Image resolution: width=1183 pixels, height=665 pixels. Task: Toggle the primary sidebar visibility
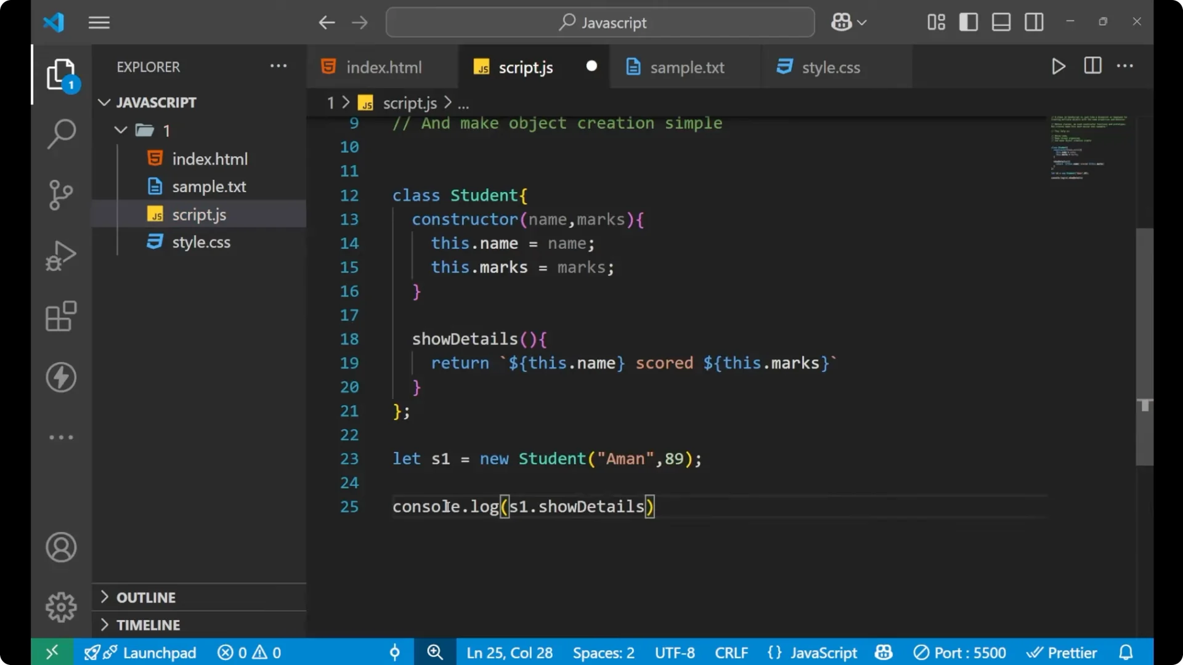968,22
